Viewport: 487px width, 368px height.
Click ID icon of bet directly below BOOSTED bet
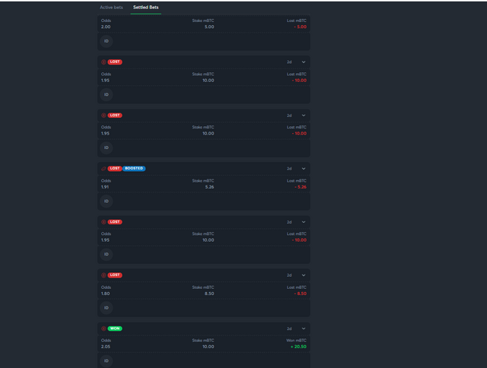[107, 254]
